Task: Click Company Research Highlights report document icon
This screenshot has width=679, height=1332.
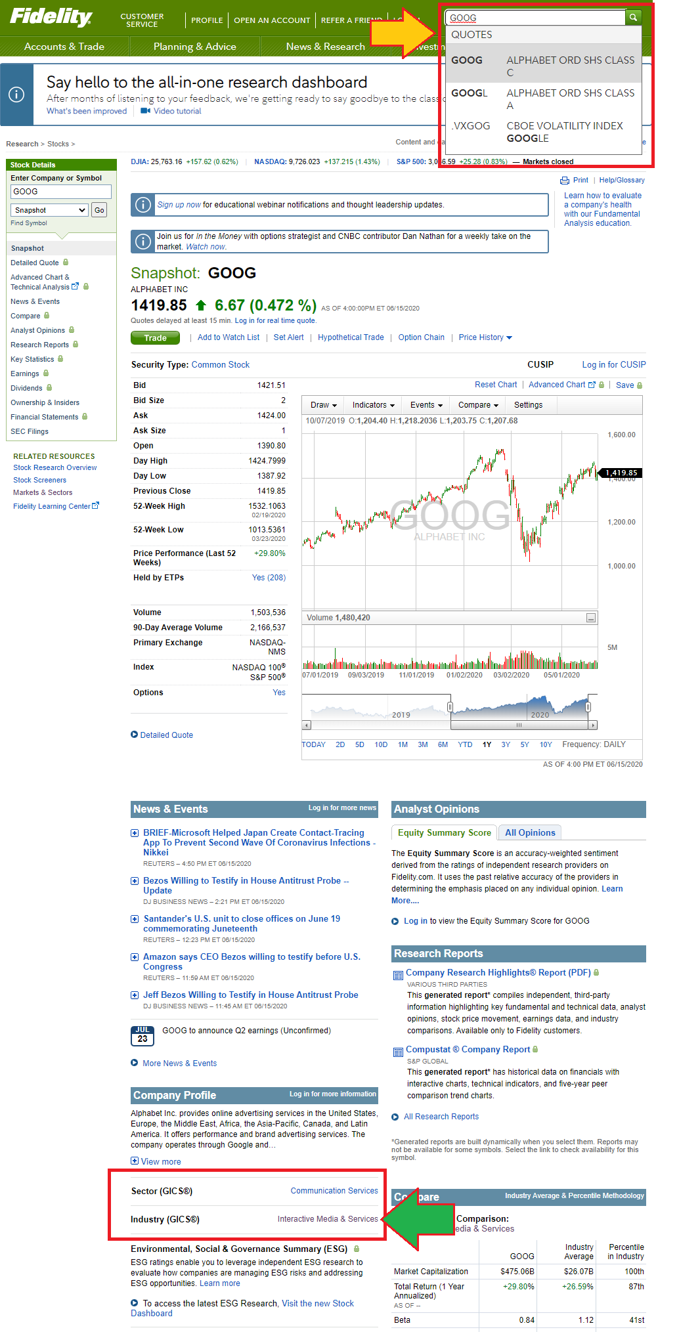Action: [398, 976]
